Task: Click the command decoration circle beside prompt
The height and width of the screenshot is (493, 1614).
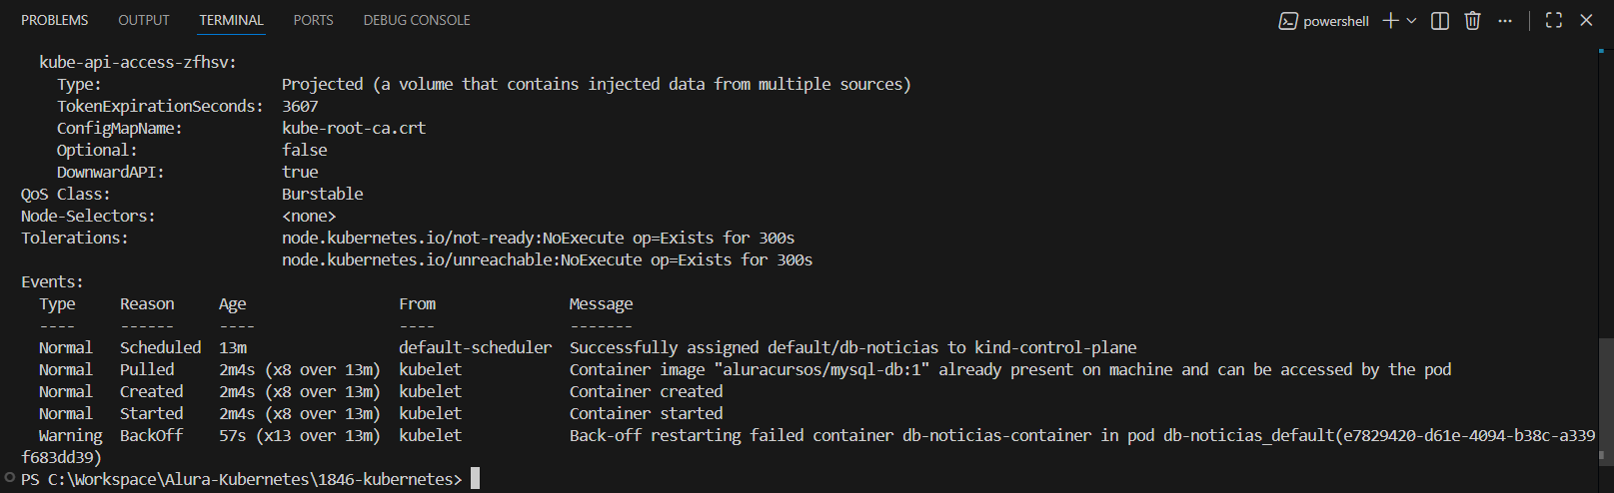Action: [10, 478]
